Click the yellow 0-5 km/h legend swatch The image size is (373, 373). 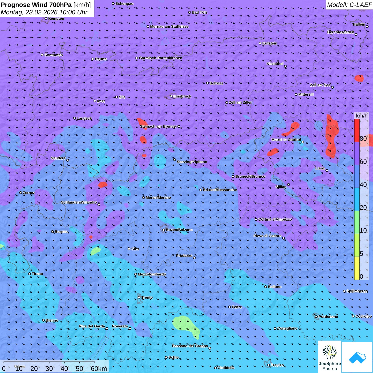click(x=357, y=268)
